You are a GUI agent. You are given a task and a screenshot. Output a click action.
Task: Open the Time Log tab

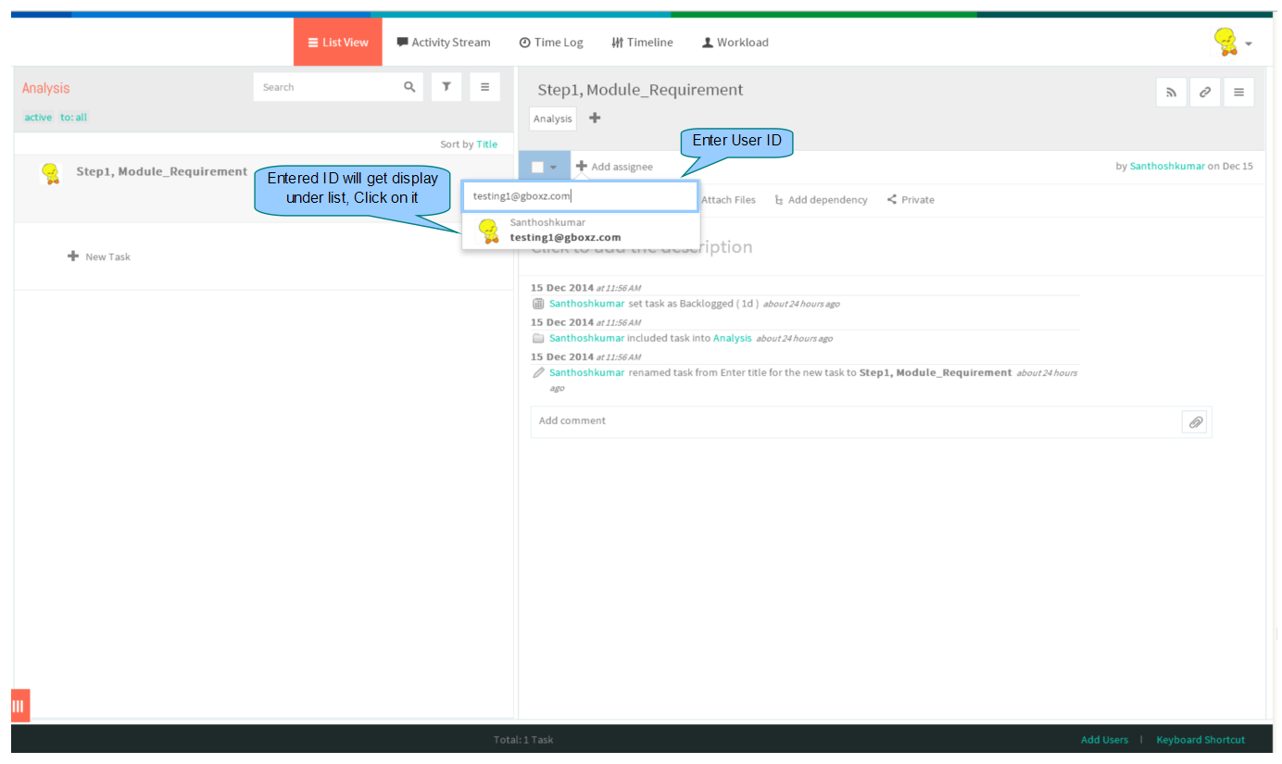tap(551, 43)
